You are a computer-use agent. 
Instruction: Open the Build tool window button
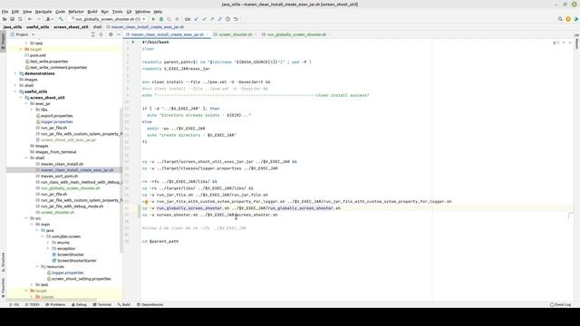pos(124,304)
